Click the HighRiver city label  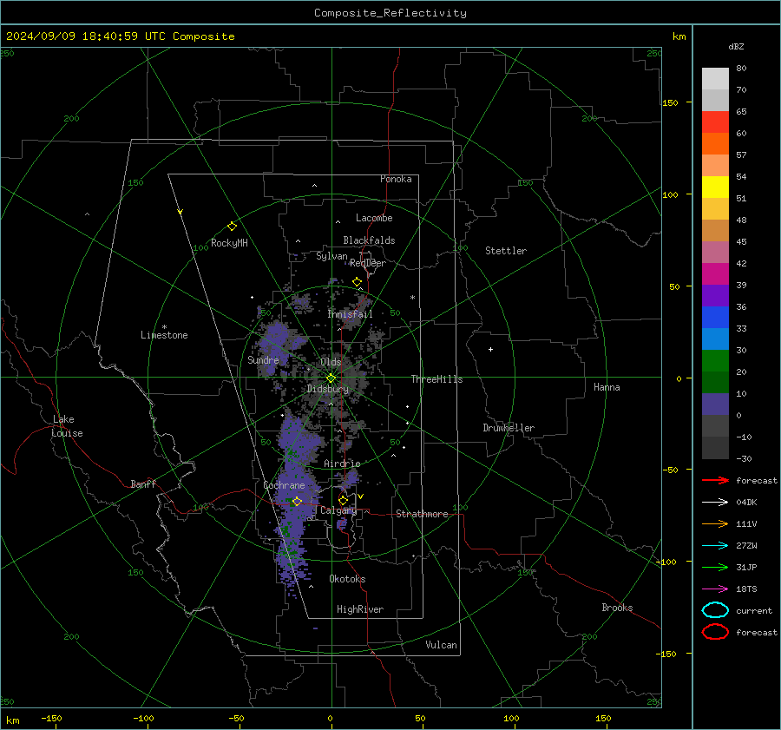pyautogui.click(x=360, y=609)
